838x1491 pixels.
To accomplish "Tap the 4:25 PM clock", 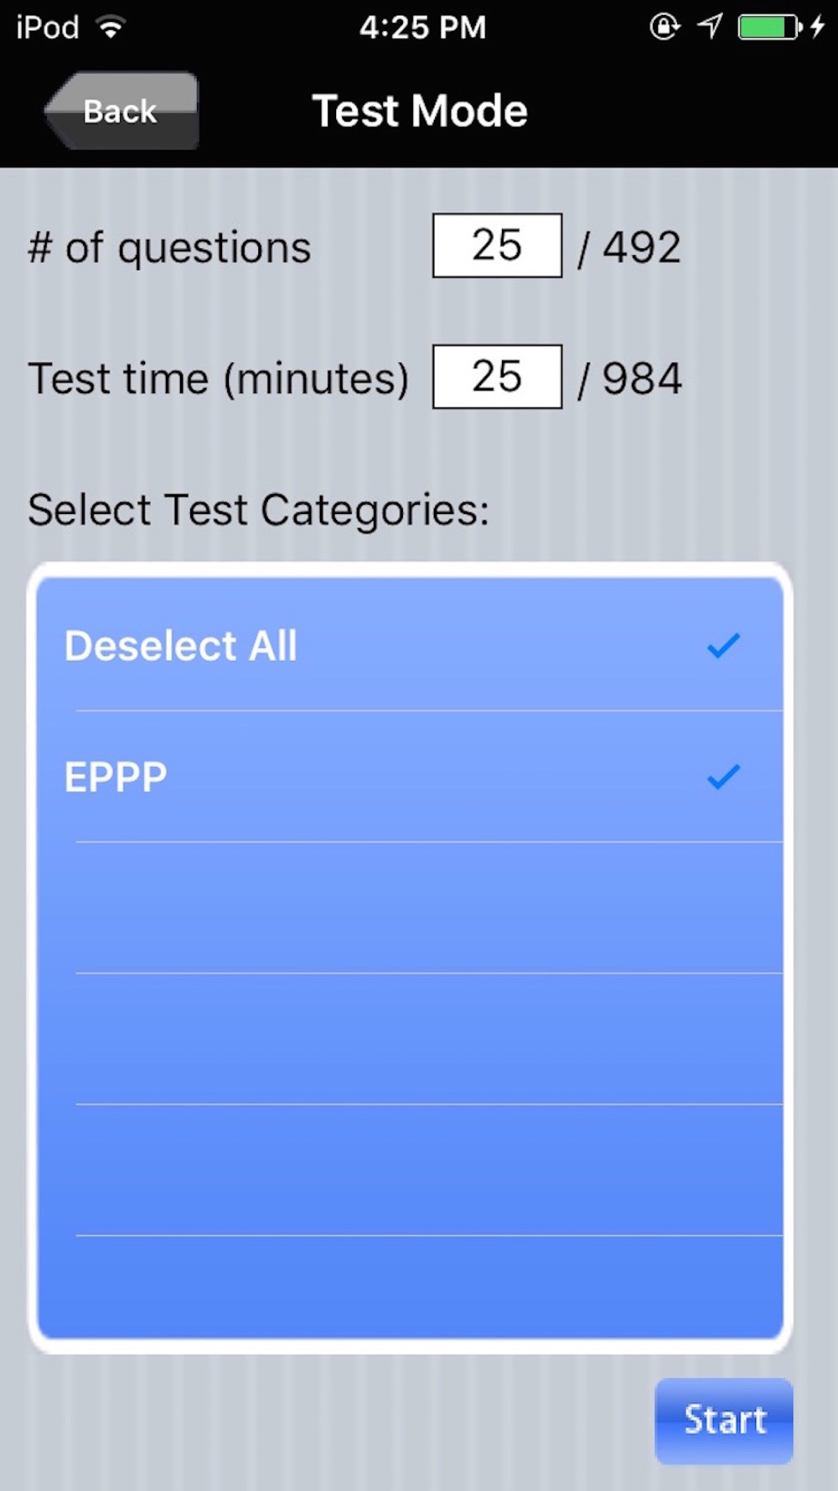I will point(422,28).
